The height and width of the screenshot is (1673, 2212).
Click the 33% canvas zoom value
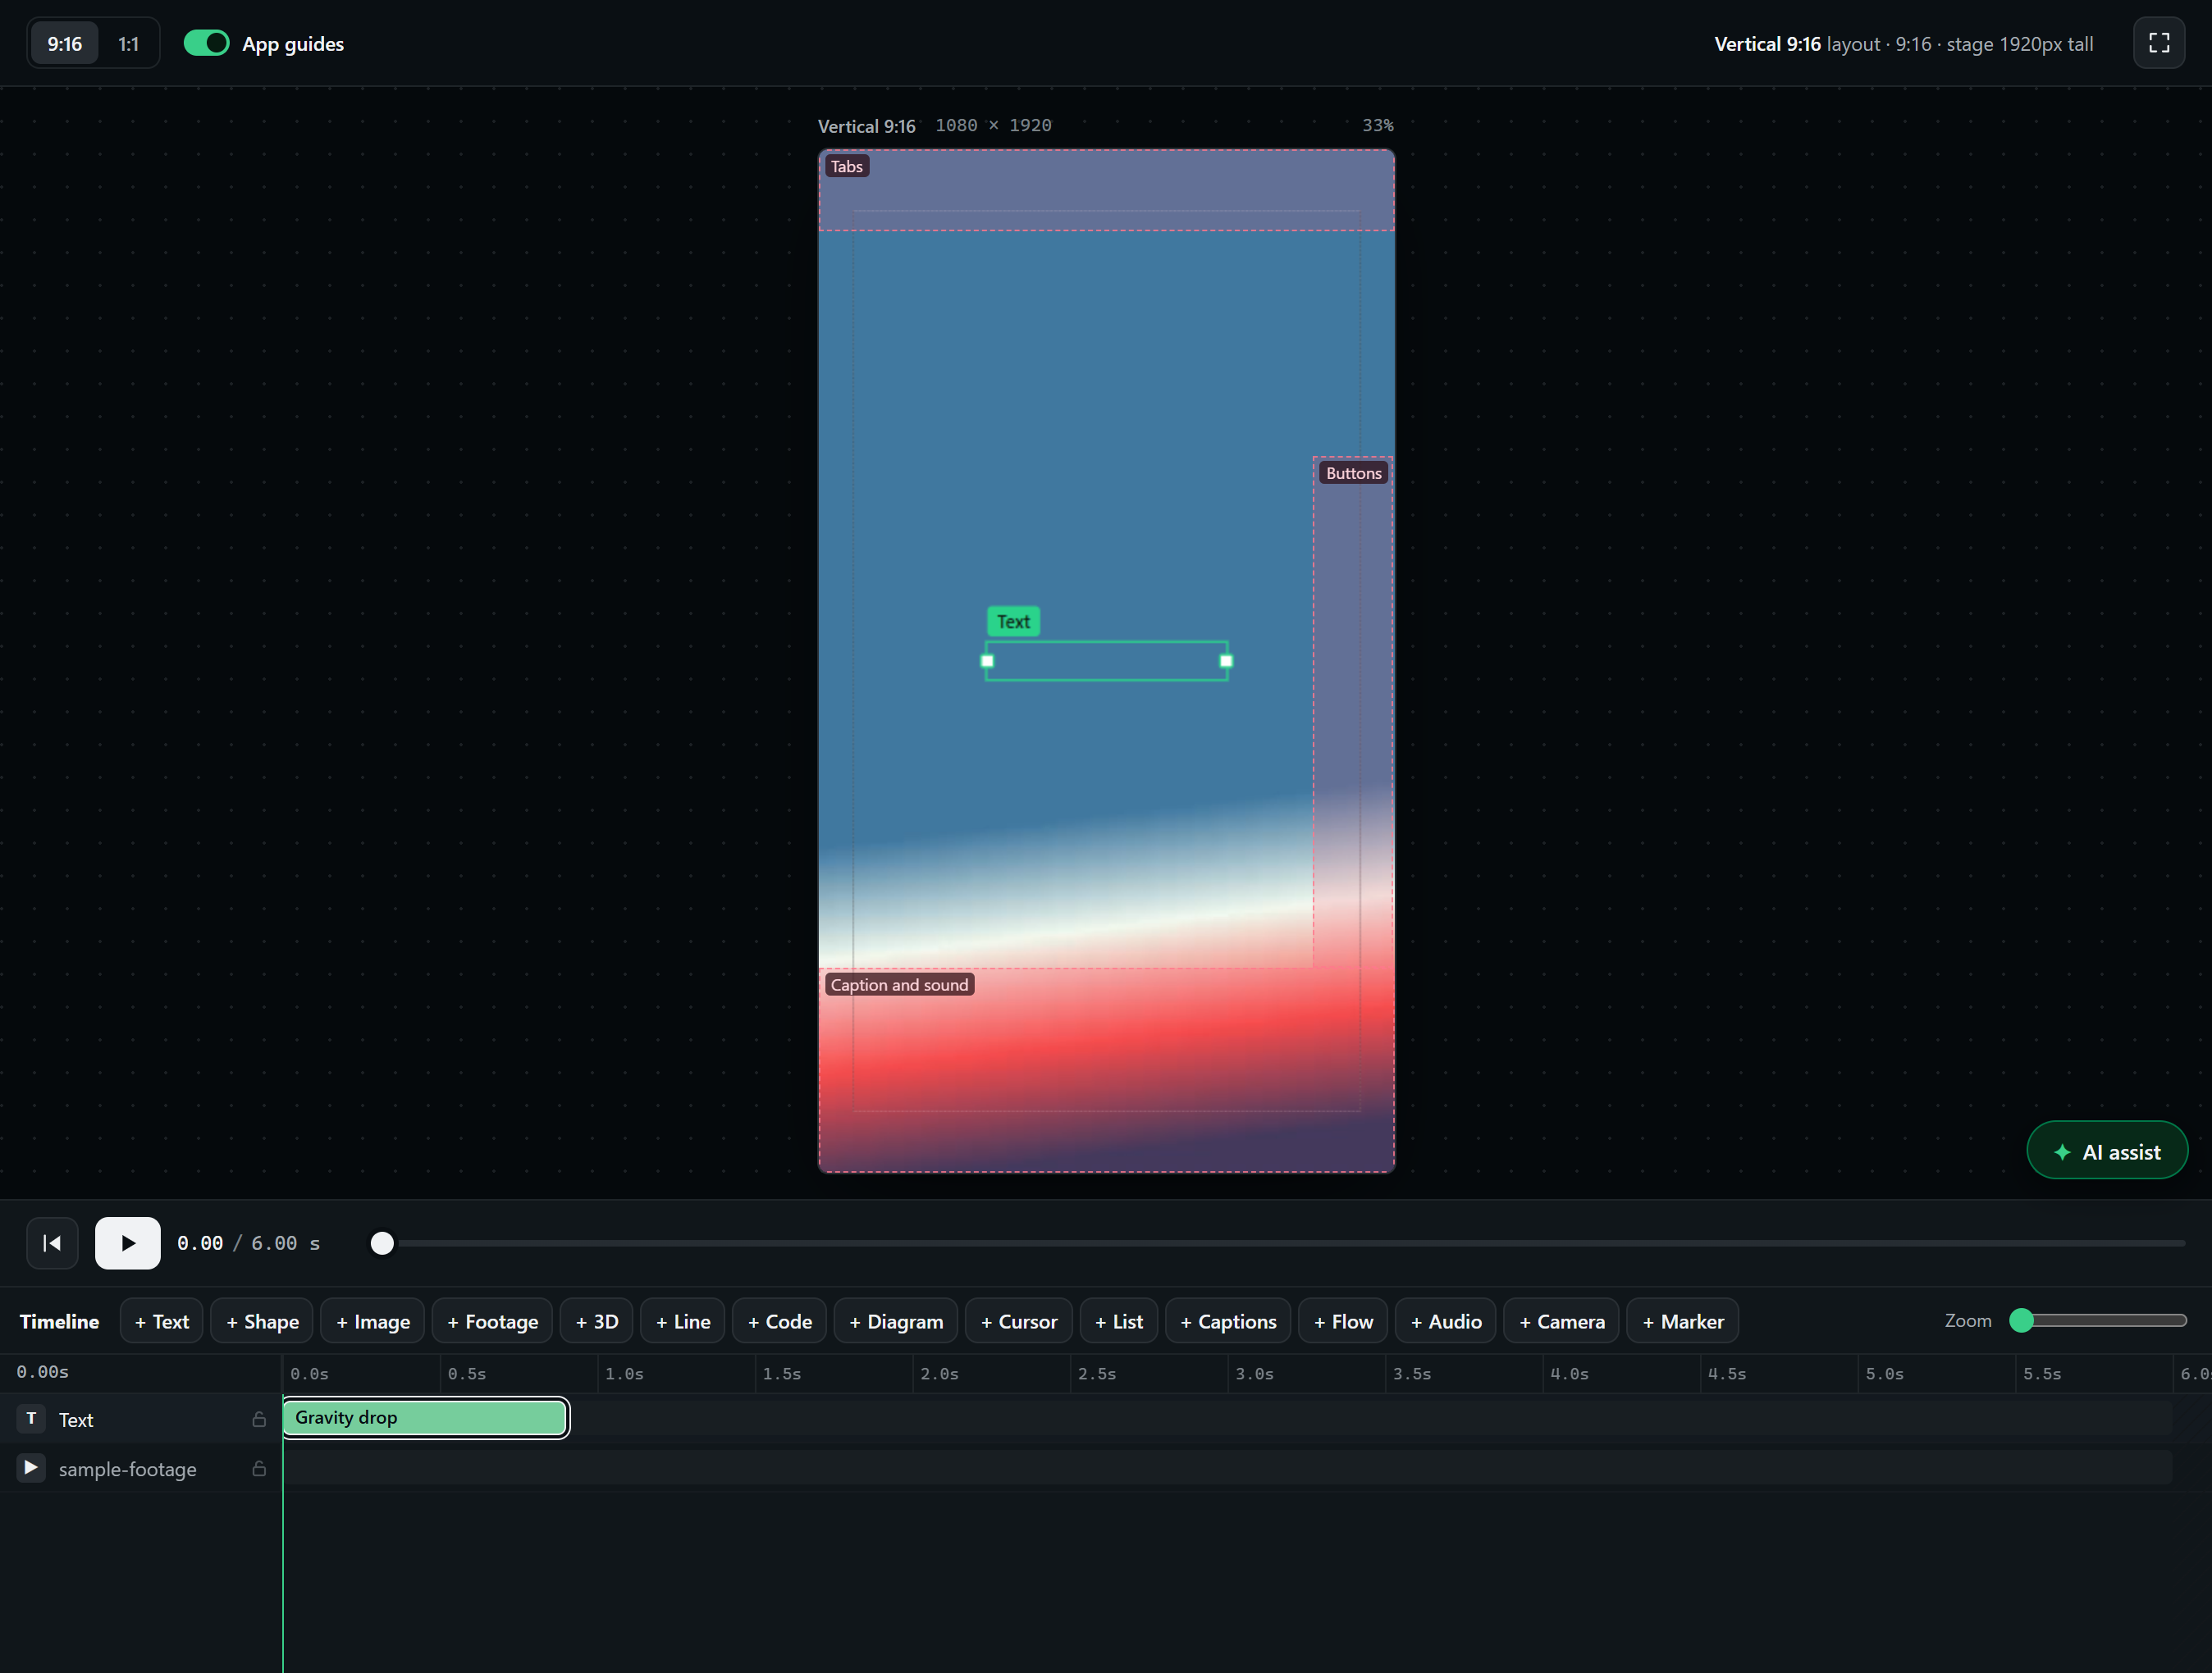pyautogui.click(x=1377, y=125)
